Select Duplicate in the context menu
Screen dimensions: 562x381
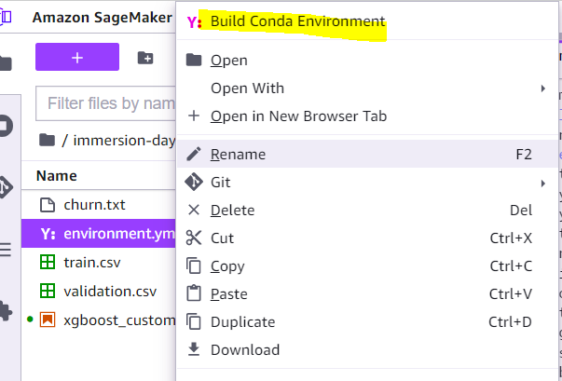coord(367,322)
